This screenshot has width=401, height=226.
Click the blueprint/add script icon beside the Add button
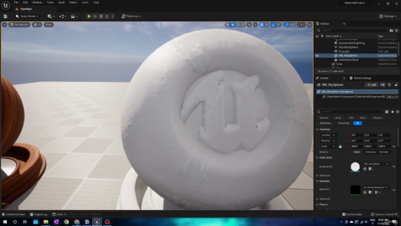point(383,85)
